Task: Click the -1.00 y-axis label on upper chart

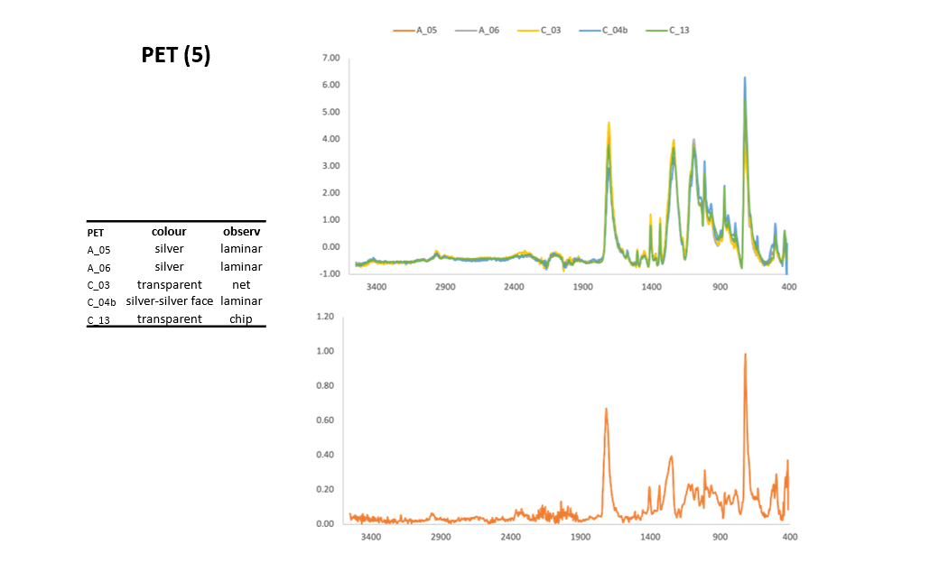Action: coord(330,273)
